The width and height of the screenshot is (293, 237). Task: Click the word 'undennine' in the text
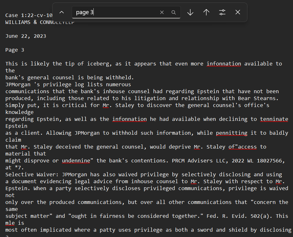tap(76, 161)
